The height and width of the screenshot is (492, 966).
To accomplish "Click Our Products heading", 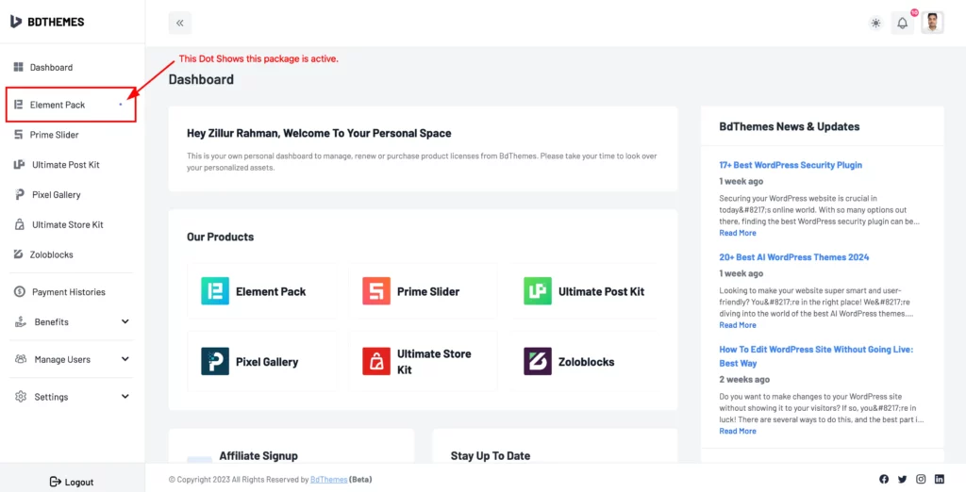I will [x=220, y=237].
